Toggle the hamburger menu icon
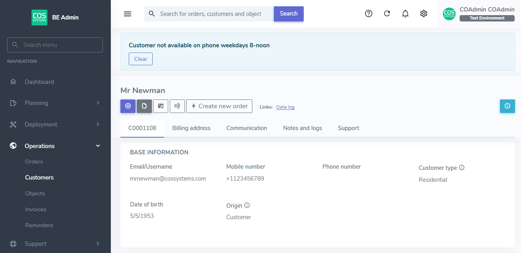The width and height of the screenshot is (521, 253). pyautogui.click(x=128, y=14)
